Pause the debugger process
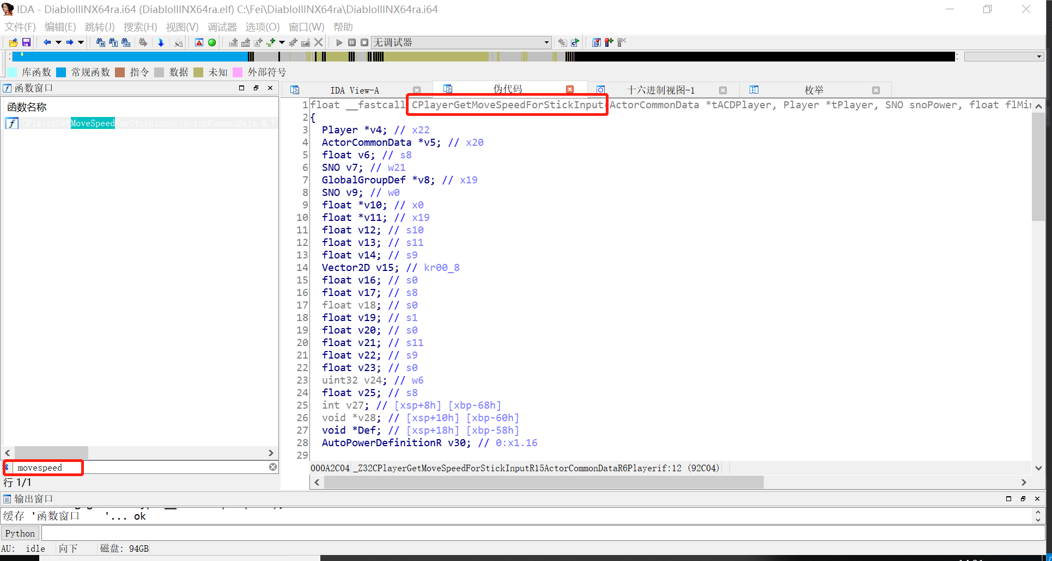Screen dimensions: 1052x561 coord(352,42)
